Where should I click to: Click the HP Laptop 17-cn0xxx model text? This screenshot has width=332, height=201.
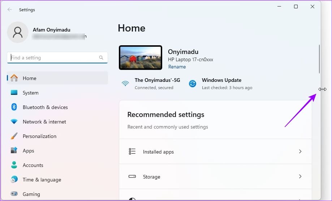pos(190,60)
